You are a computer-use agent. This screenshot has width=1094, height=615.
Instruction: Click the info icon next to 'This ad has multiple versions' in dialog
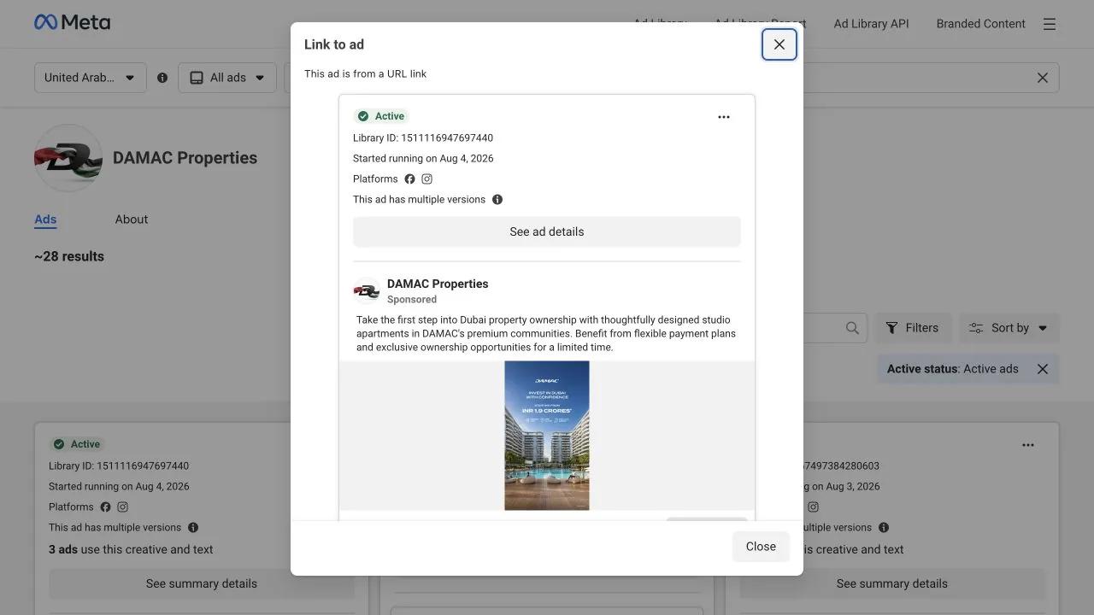(x=497, y=200)
